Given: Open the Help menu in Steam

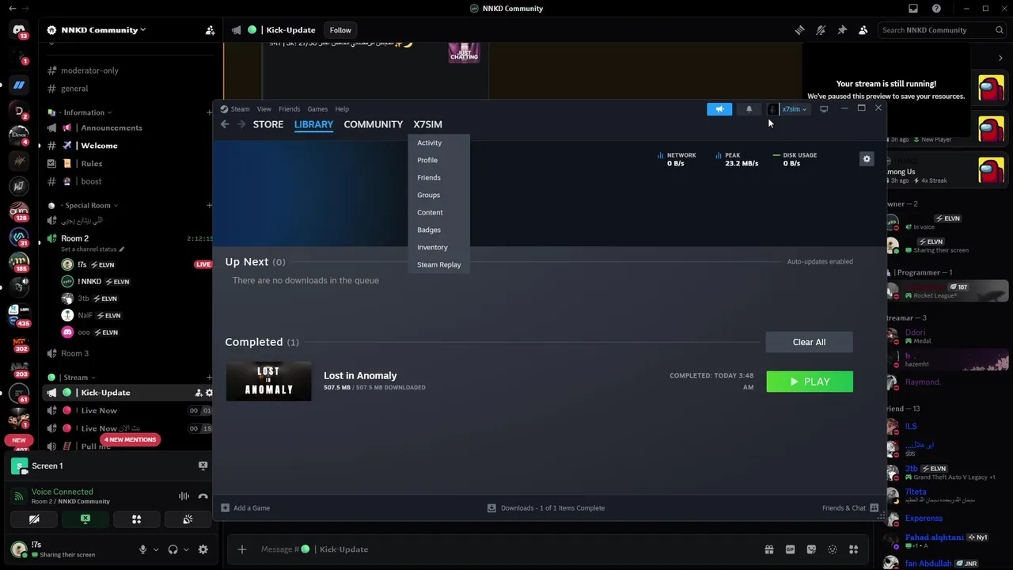Looking at the screenshot, I should (342, 109).
